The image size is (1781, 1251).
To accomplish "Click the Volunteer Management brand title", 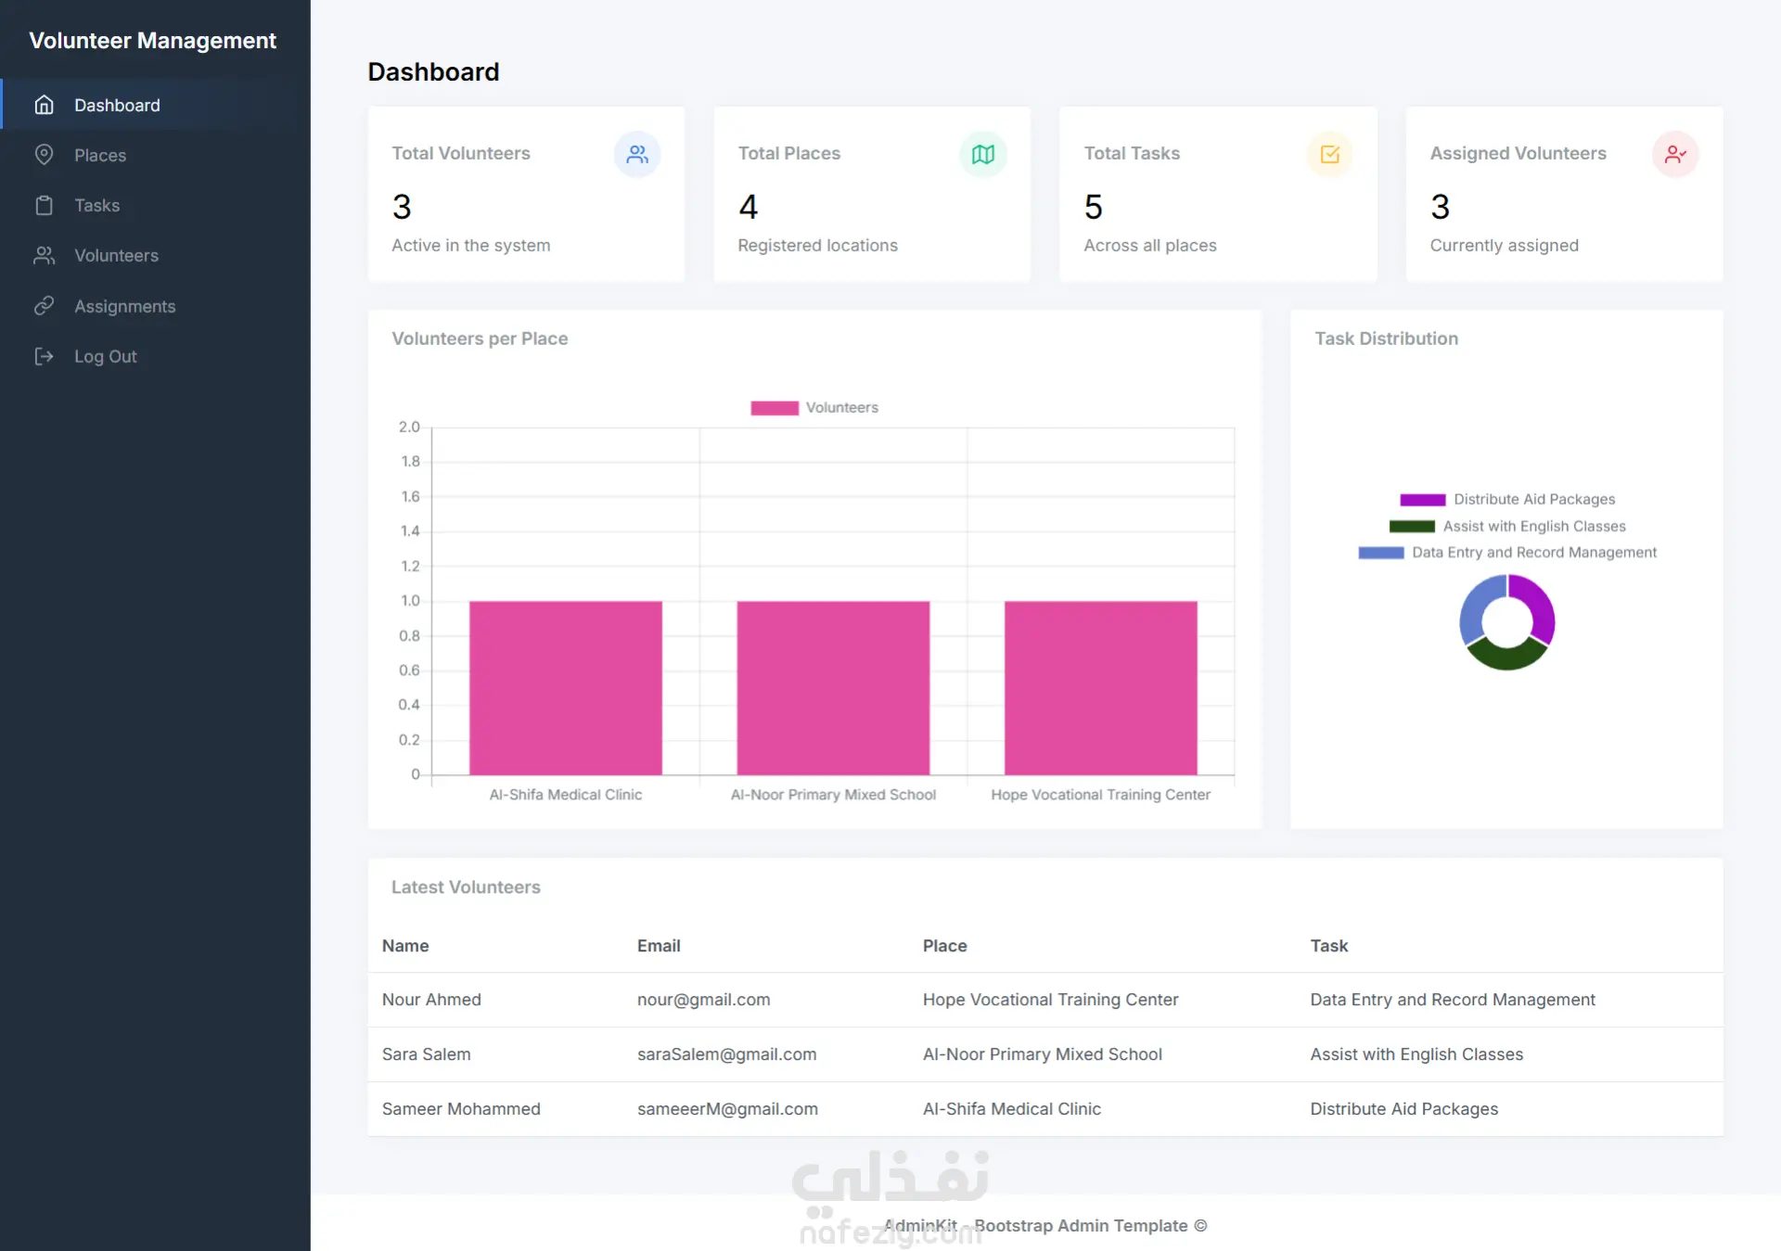I will [153, 41].
